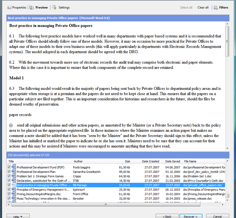The image size is (236, 218).
Task: Click the Preview book icon
Action: coord(32,8)
